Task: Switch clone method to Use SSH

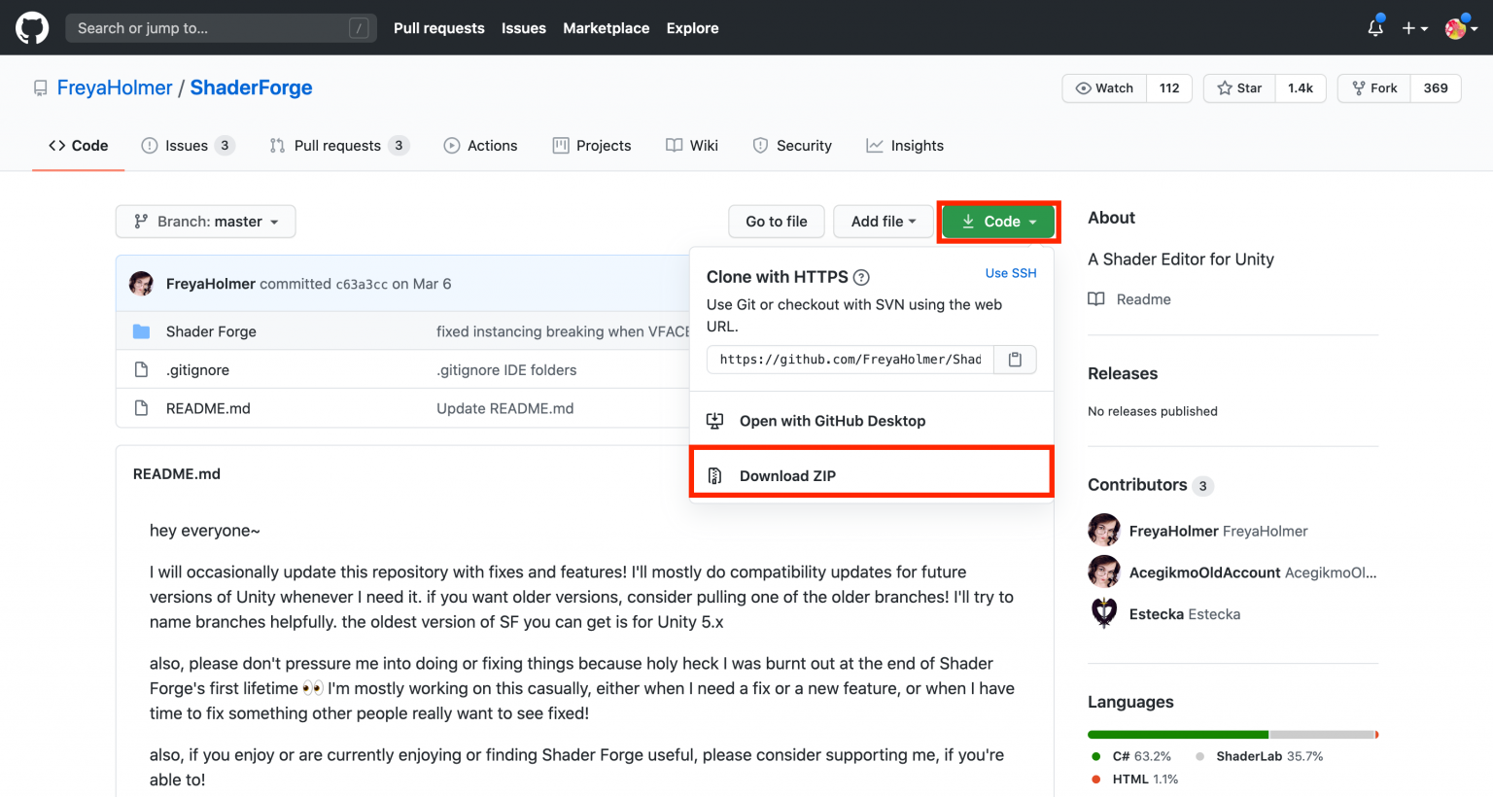Action: tap(1010, 273)
